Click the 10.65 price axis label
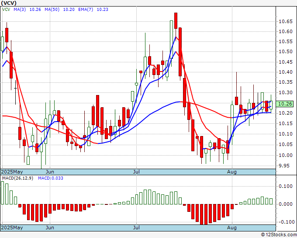The image size is (297, 238). coord(286,21)
